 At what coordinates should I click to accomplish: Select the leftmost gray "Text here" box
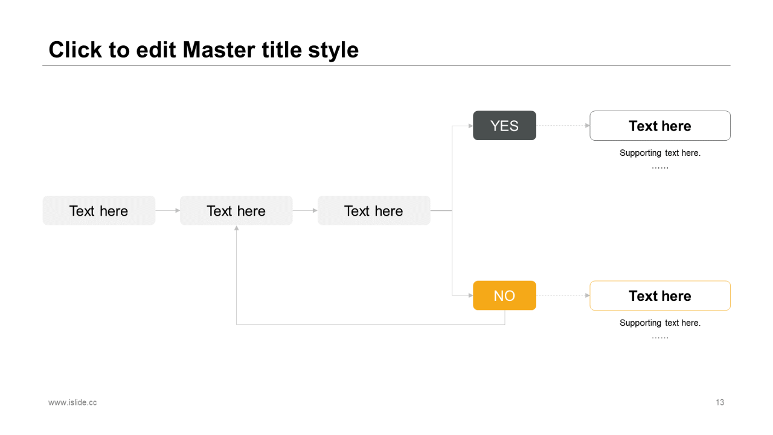99,211
